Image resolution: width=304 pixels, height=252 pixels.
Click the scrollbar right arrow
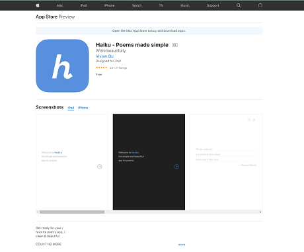[260, 212]
